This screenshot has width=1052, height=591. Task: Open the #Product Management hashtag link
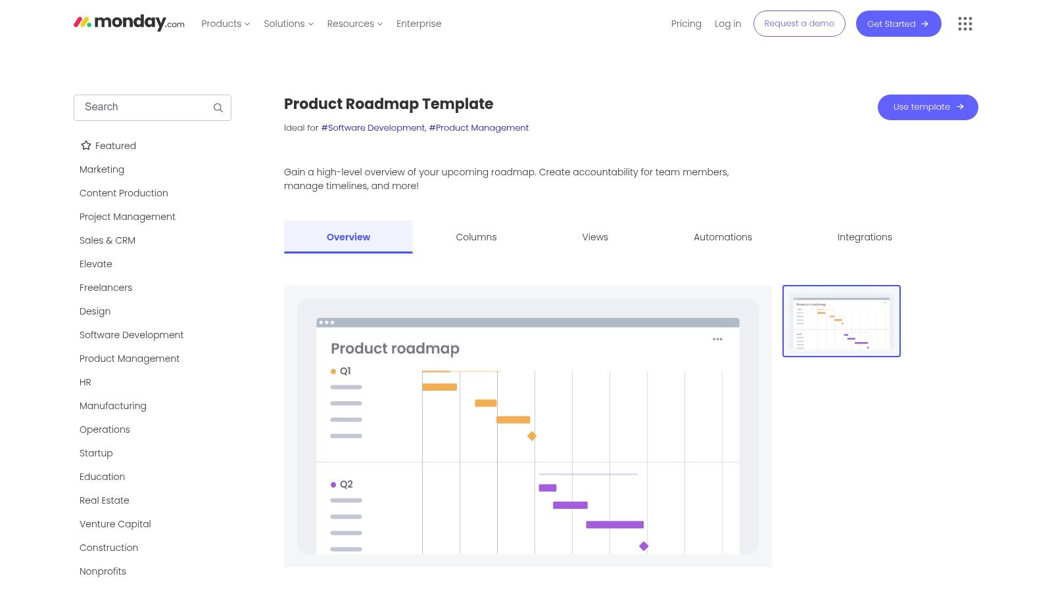[x=479, y=127]
